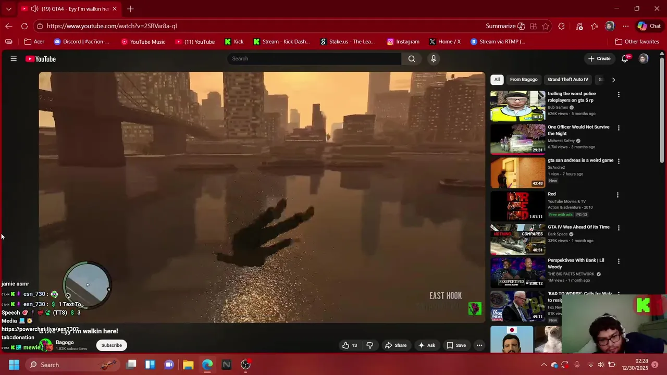Toggle Edge vertical tabs/sidebar favorites icon
The height and width of the screenshot is (375, 667).
[x=8, y=42]
